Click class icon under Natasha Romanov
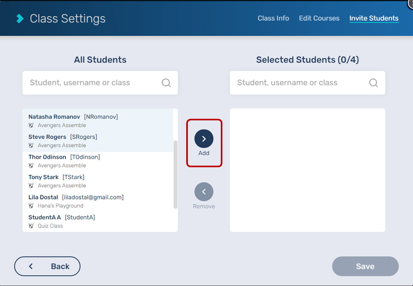 [31, 126]
